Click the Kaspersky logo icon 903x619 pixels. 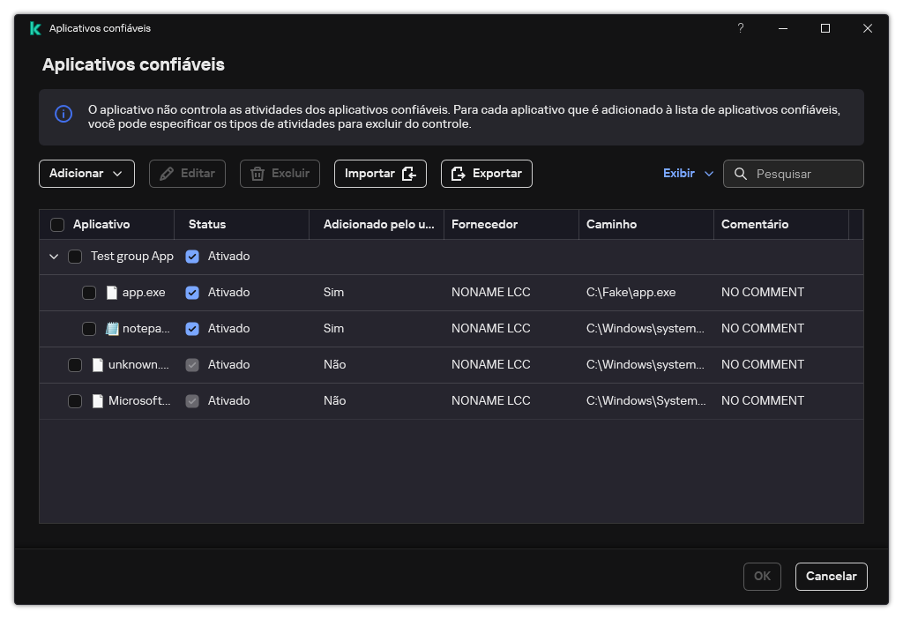click(34, 28)
